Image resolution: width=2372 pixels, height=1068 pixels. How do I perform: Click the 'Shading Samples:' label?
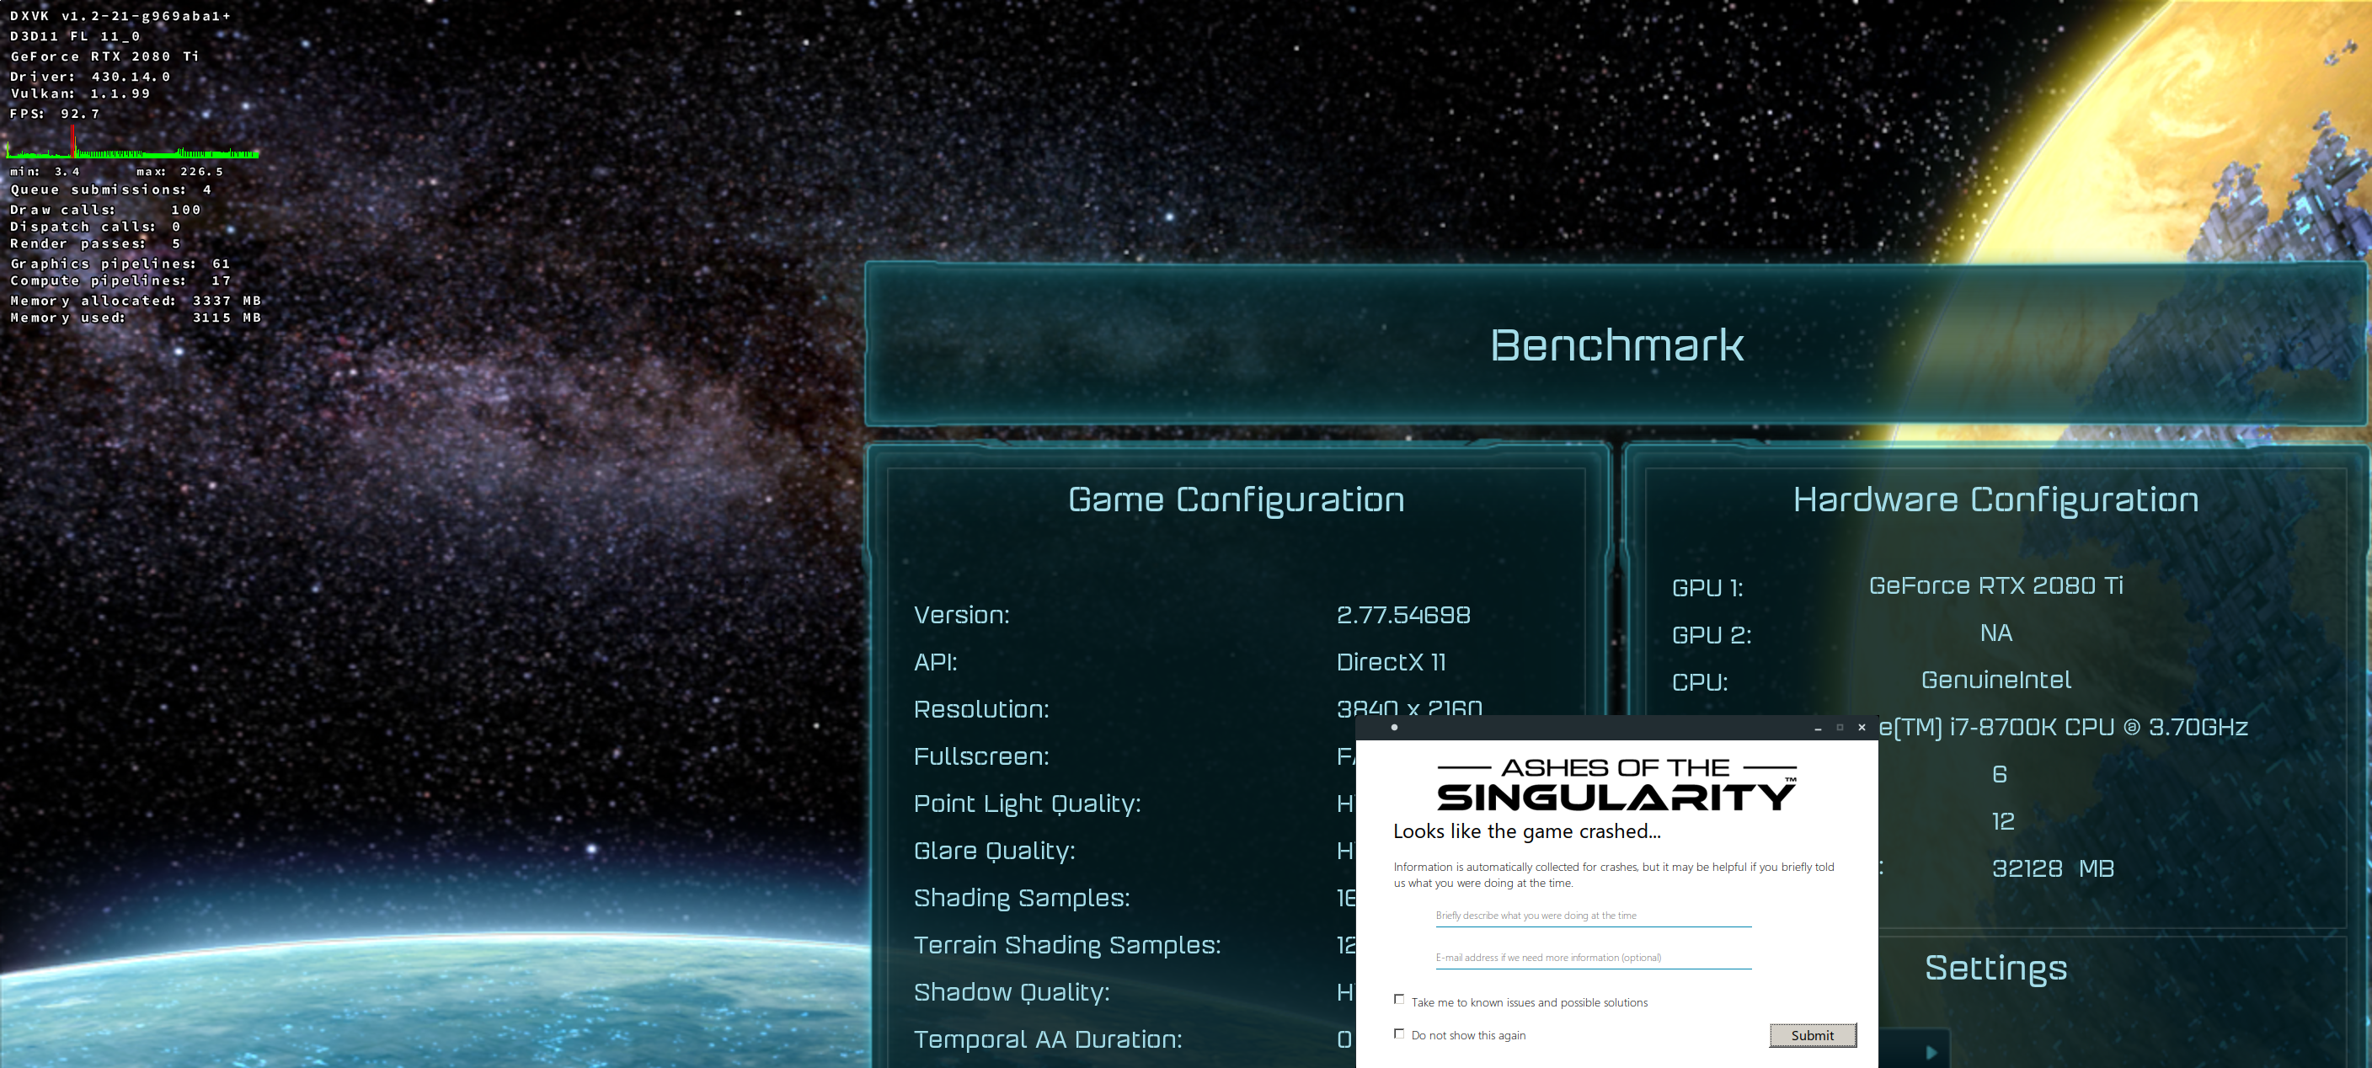click(1021, 898)
